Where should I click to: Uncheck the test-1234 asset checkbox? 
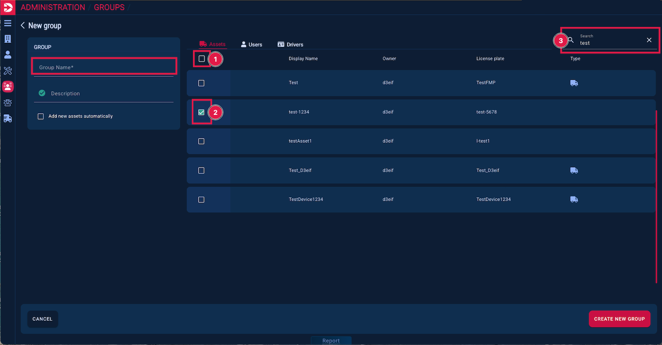pos(201,112)
